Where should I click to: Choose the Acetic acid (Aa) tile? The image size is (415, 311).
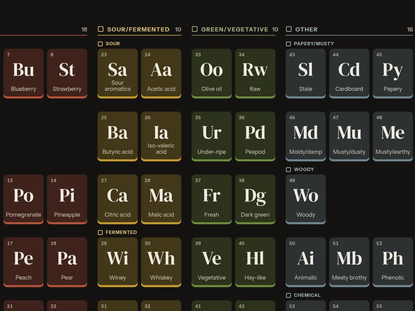pos(161,74)
